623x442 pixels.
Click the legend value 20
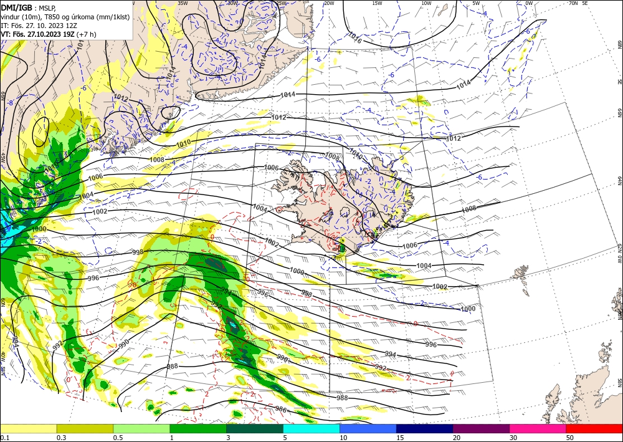pos(457,438)
